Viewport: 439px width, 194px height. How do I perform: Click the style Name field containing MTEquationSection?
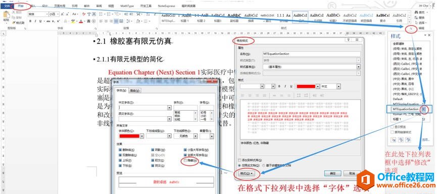pos(311,54)
